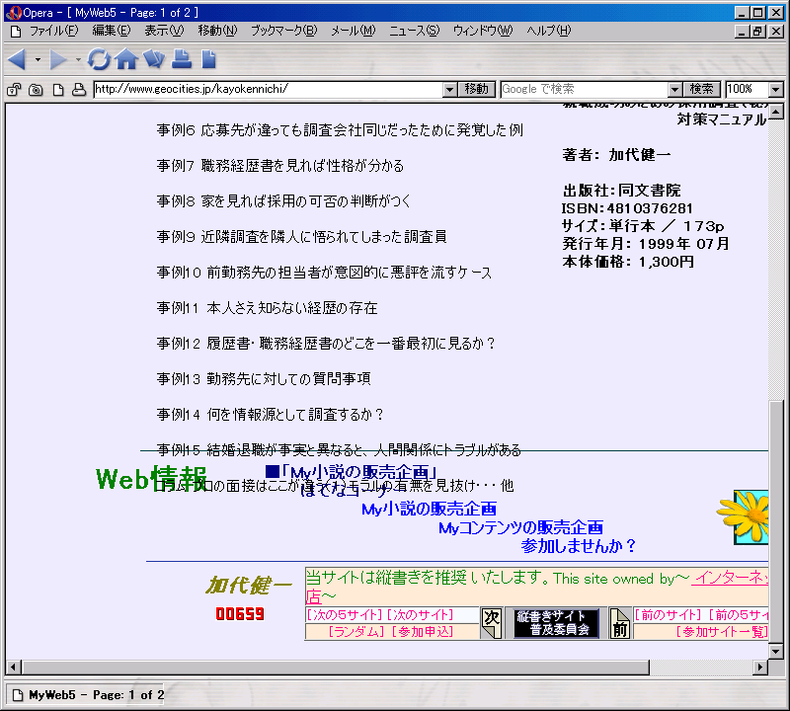Click the vertical scrollbar up arrow
Screen dimensions: 790x711
click(776, 112)
